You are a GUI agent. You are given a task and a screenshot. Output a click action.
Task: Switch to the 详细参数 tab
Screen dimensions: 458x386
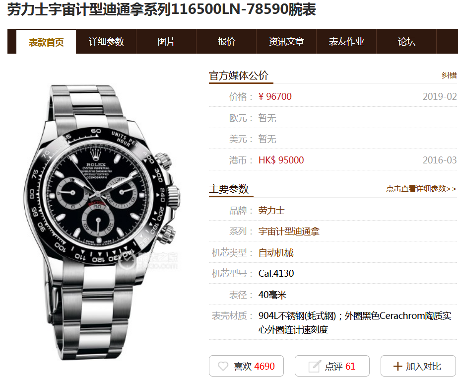(106, 42)
